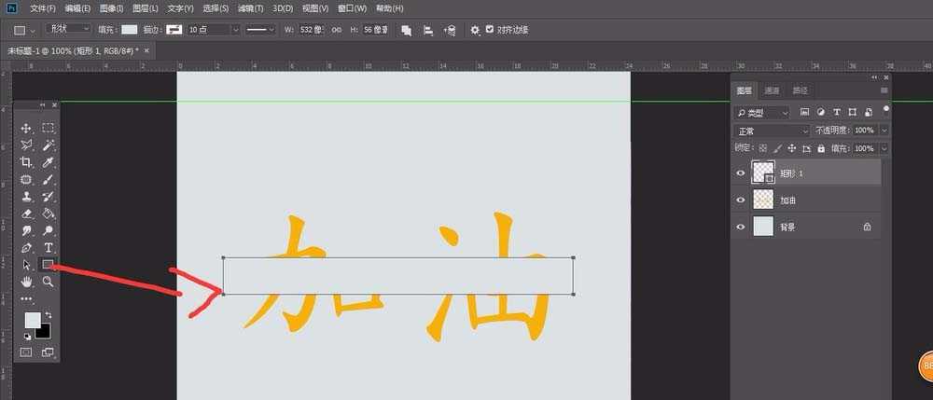933x400 pixels.
Task: Expand the 10 点 stroke width dropdown
Action: click(x=213, y=30)
